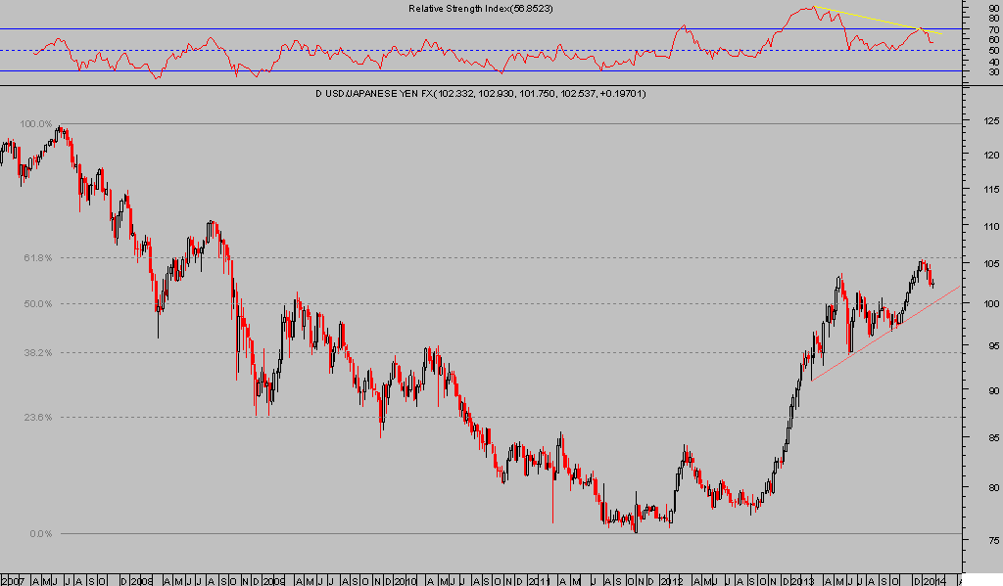The width and height of the screenshot is (1003, 586).
Task: Click the 38.2% Fibonacci retracement label
Action: (x=35, y=352)
